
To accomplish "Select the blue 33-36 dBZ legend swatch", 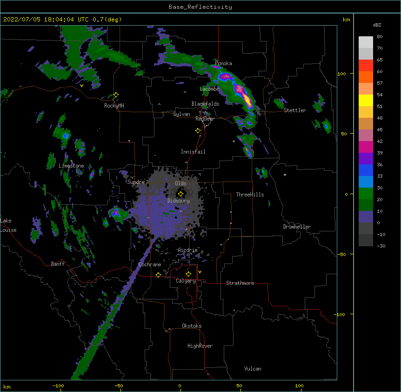I will 366,170.
